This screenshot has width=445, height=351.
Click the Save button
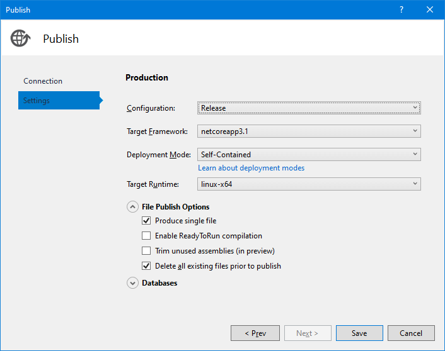click(x=359, y=333)
